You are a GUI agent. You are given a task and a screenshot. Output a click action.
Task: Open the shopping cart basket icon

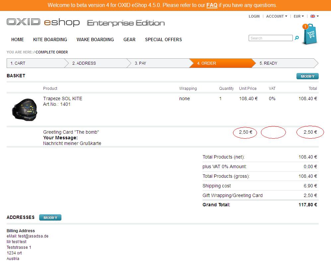310,34
